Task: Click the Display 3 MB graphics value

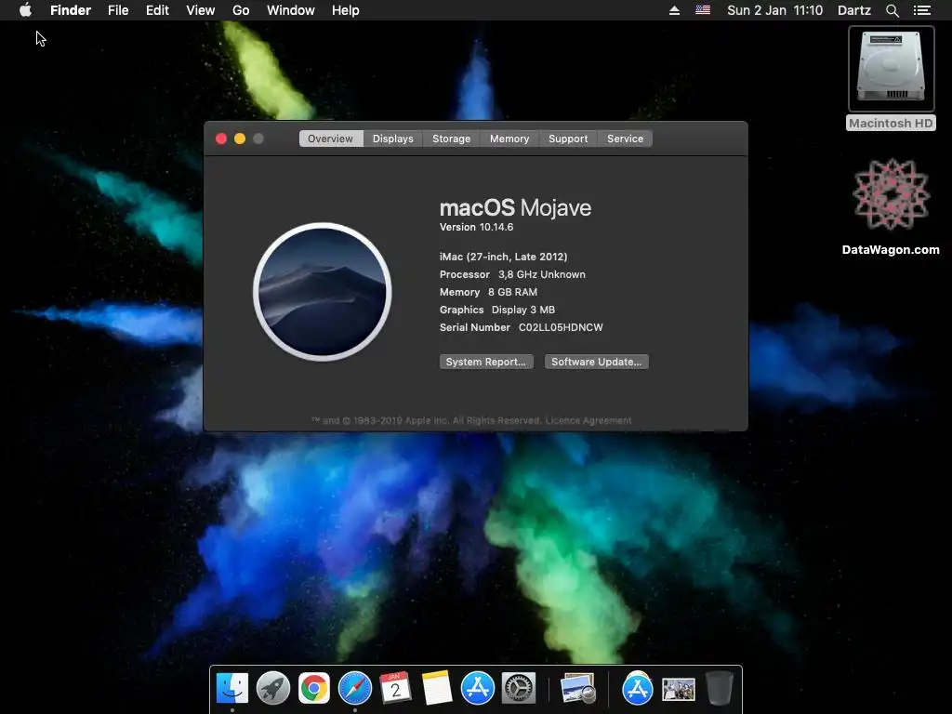Action: point(523,310)
